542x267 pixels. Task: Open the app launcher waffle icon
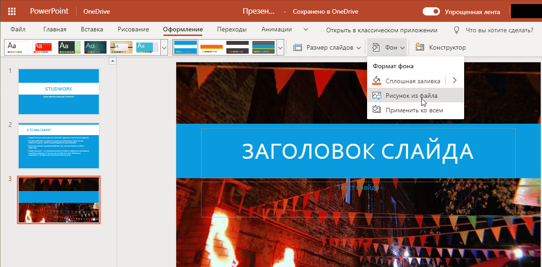coord(12,11)
